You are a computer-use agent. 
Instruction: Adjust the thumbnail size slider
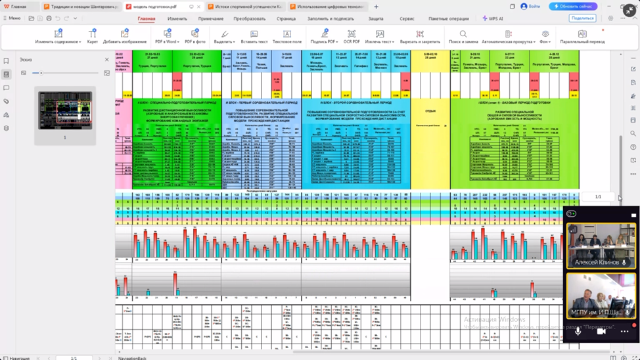[41, 73]
